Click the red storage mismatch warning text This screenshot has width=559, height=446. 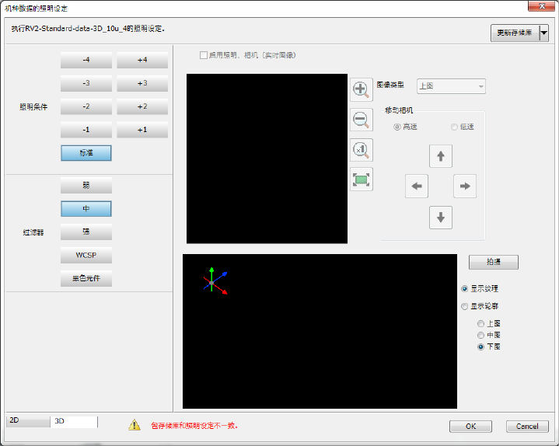click(194, 425)
